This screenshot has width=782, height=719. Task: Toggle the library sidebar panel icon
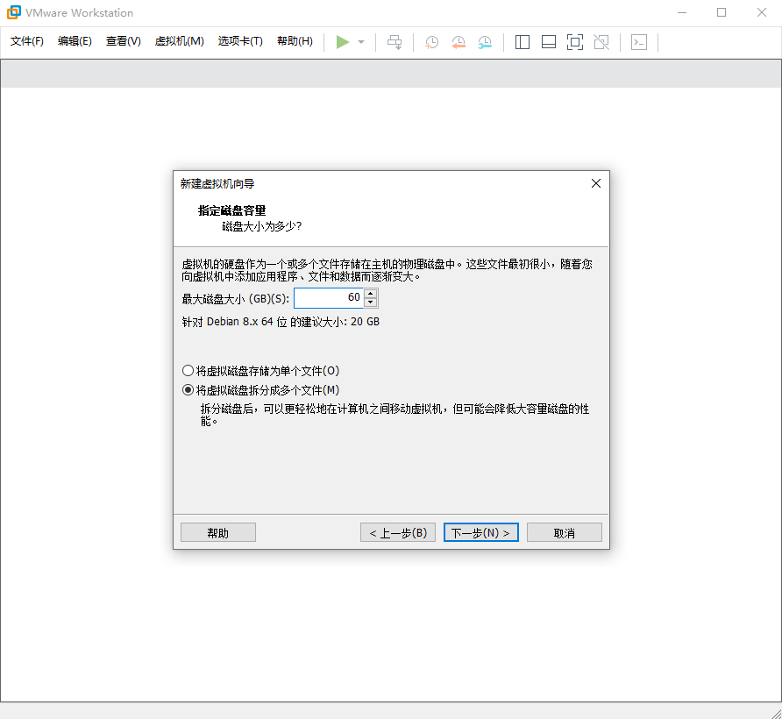click(x=523, y=42)
